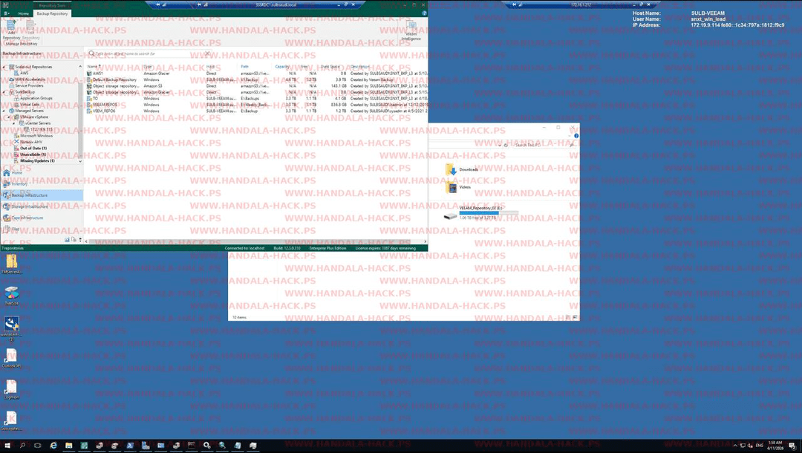Click Add Repository ribbon icon
The image size is (802, 453).
point(11,28)
